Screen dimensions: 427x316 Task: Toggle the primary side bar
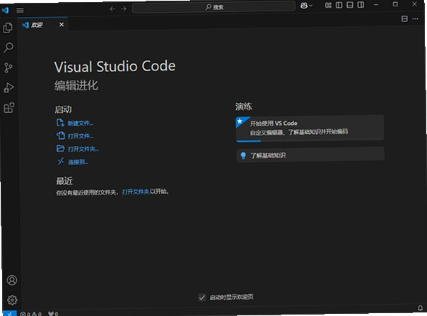[x=339, y=5]
